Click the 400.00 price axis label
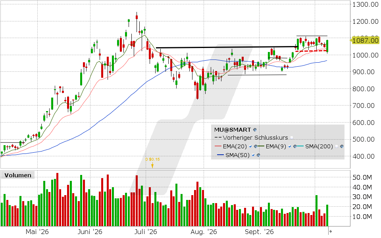This screenshot has width=381, height=238. [364, 156]
